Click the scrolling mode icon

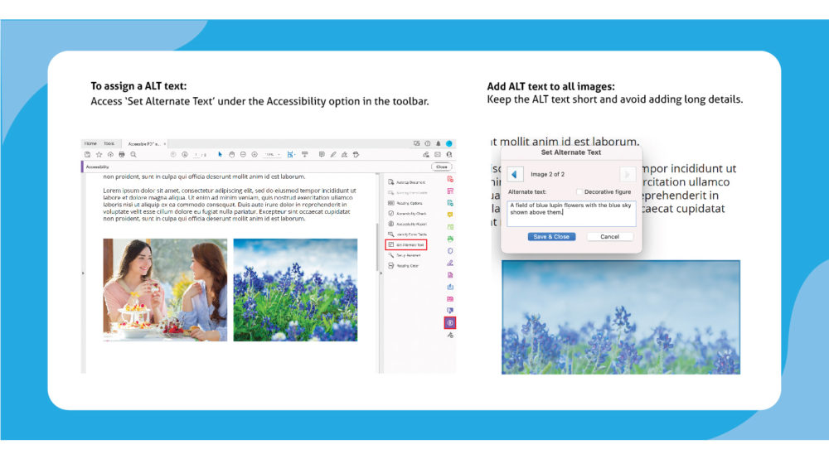[x=305, y=155]
